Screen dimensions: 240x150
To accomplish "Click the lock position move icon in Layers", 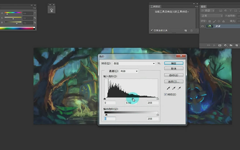I will point(219,21).
